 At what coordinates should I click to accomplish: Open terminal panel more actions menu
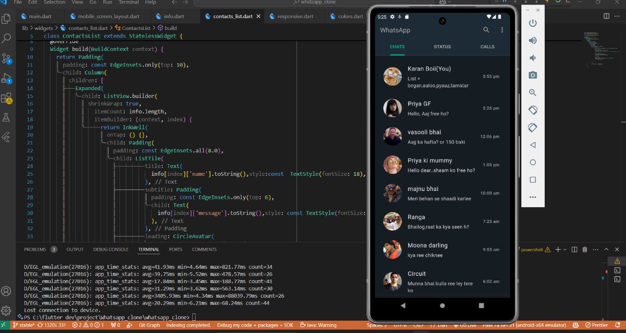pyautogui.click(x=596, y=249)
